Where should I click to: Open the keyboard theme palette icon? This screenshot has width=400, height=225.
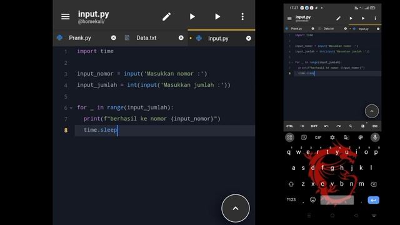point(361,137)
